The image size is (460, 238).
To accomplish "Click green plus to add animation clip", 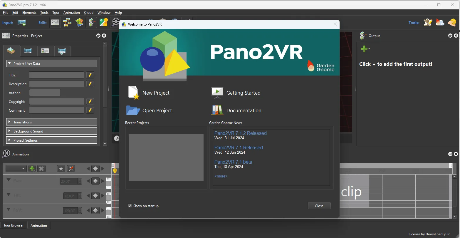I will (32, 169).
